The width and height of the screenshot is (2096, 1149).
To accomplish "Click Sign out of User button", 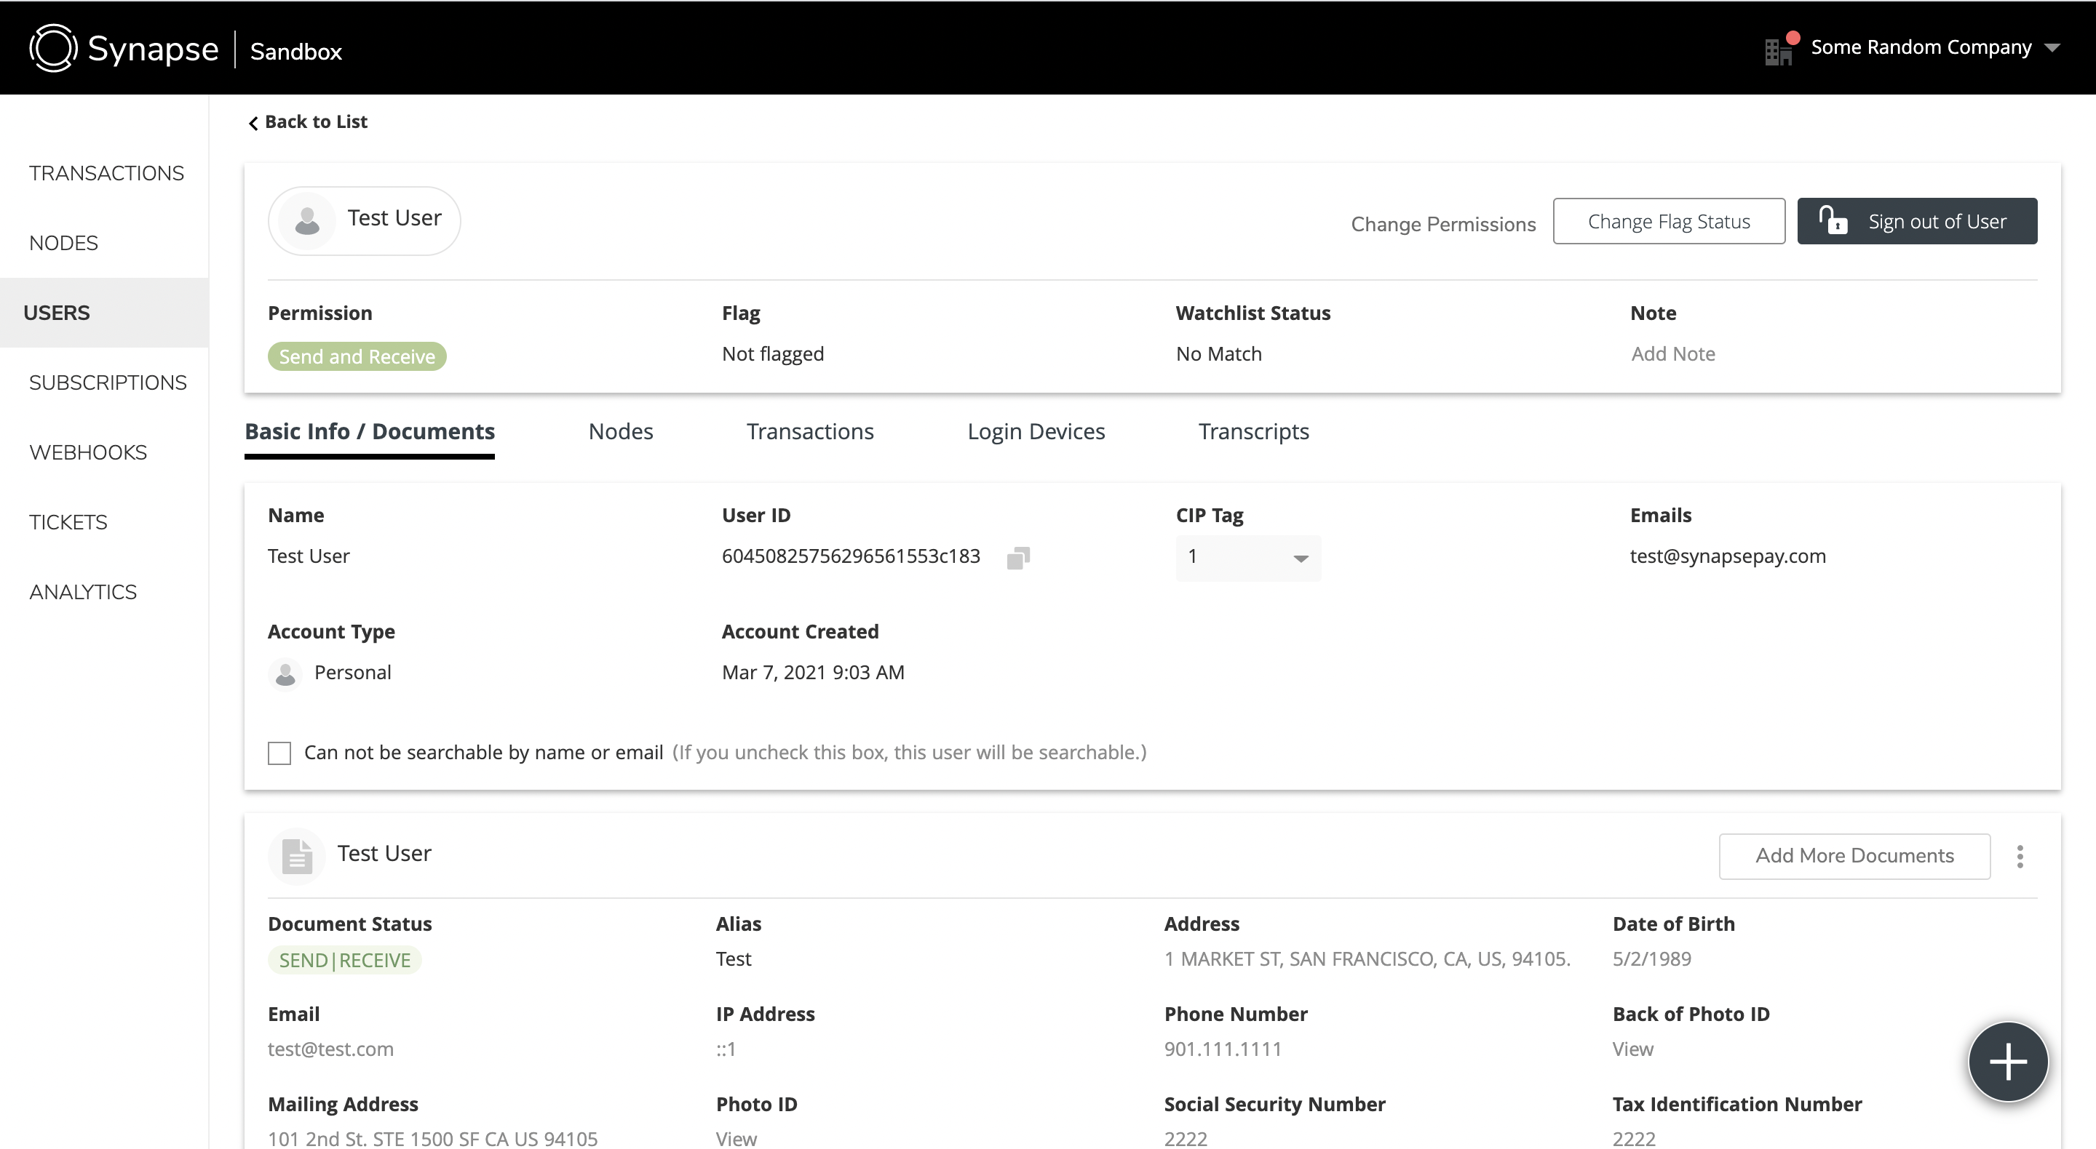I will pyautogui.click(x=1916, y=221).
